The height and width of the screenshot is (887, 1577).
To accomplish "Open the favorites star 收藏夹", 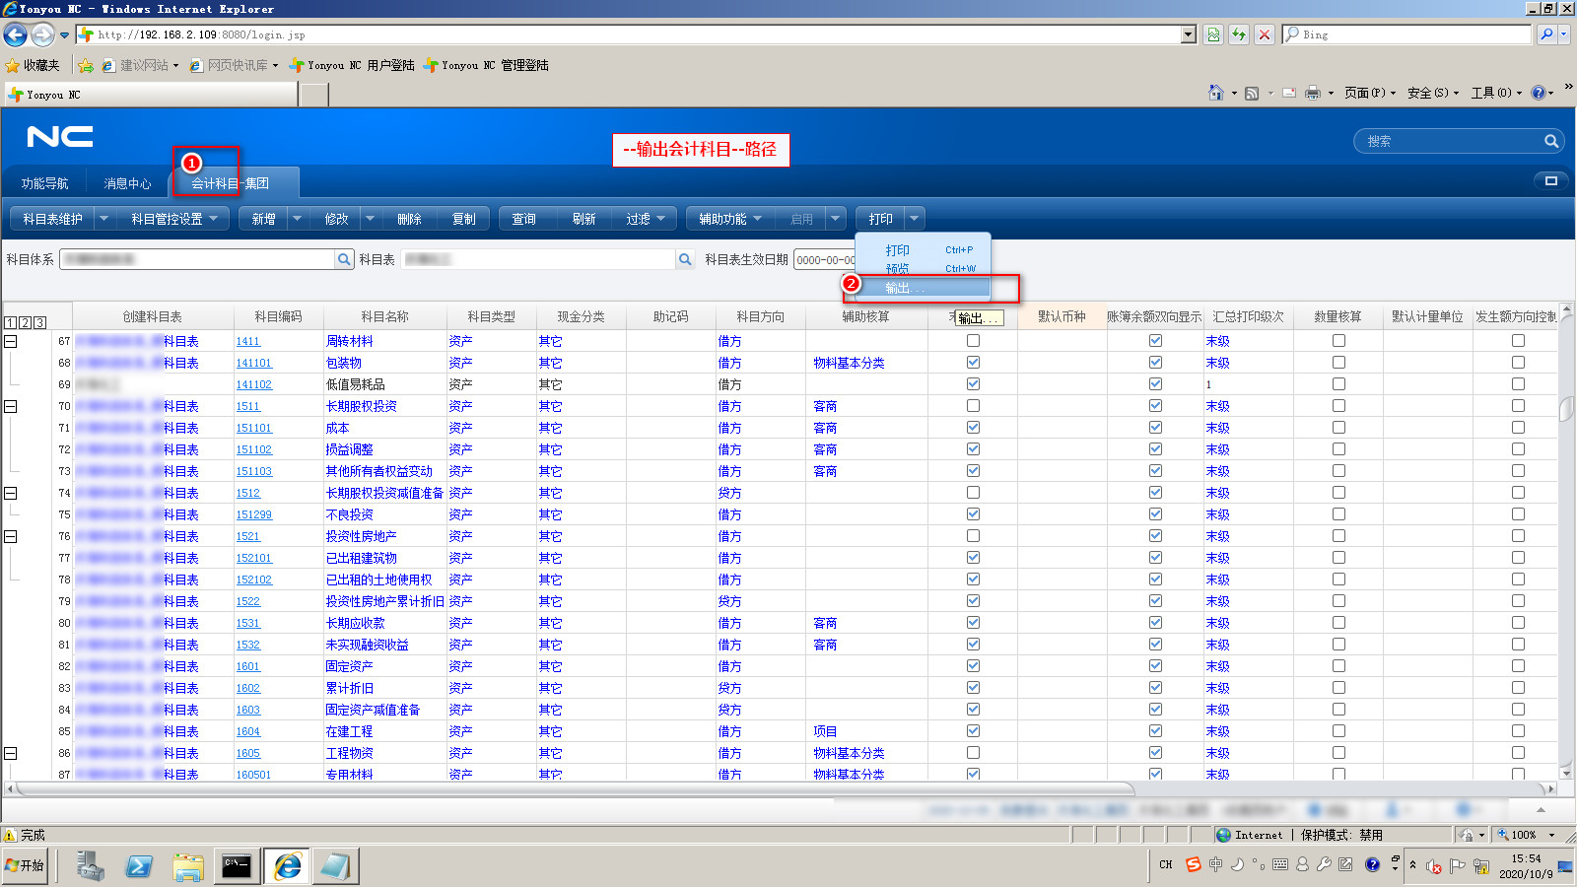I will [33, 65].
